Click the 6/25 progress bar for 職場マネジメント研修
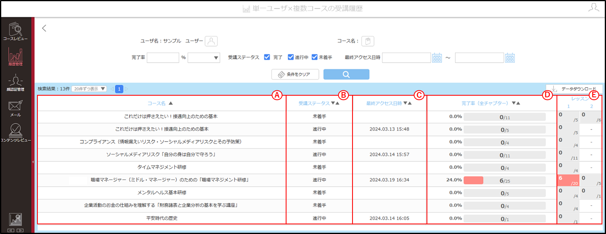The width and height of the screenshot is (606, 234). coord(505,180)
